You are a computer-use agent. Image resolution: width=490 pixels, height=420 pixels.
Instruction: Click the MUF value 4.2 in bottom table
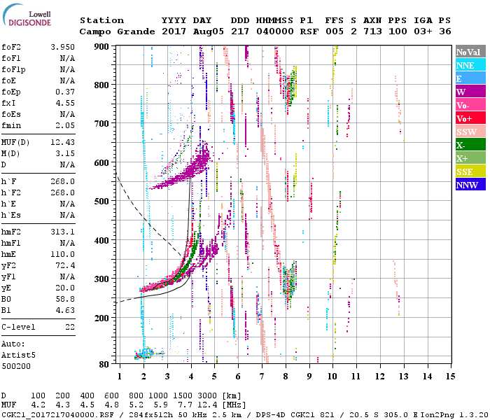(x=38, y=405)
